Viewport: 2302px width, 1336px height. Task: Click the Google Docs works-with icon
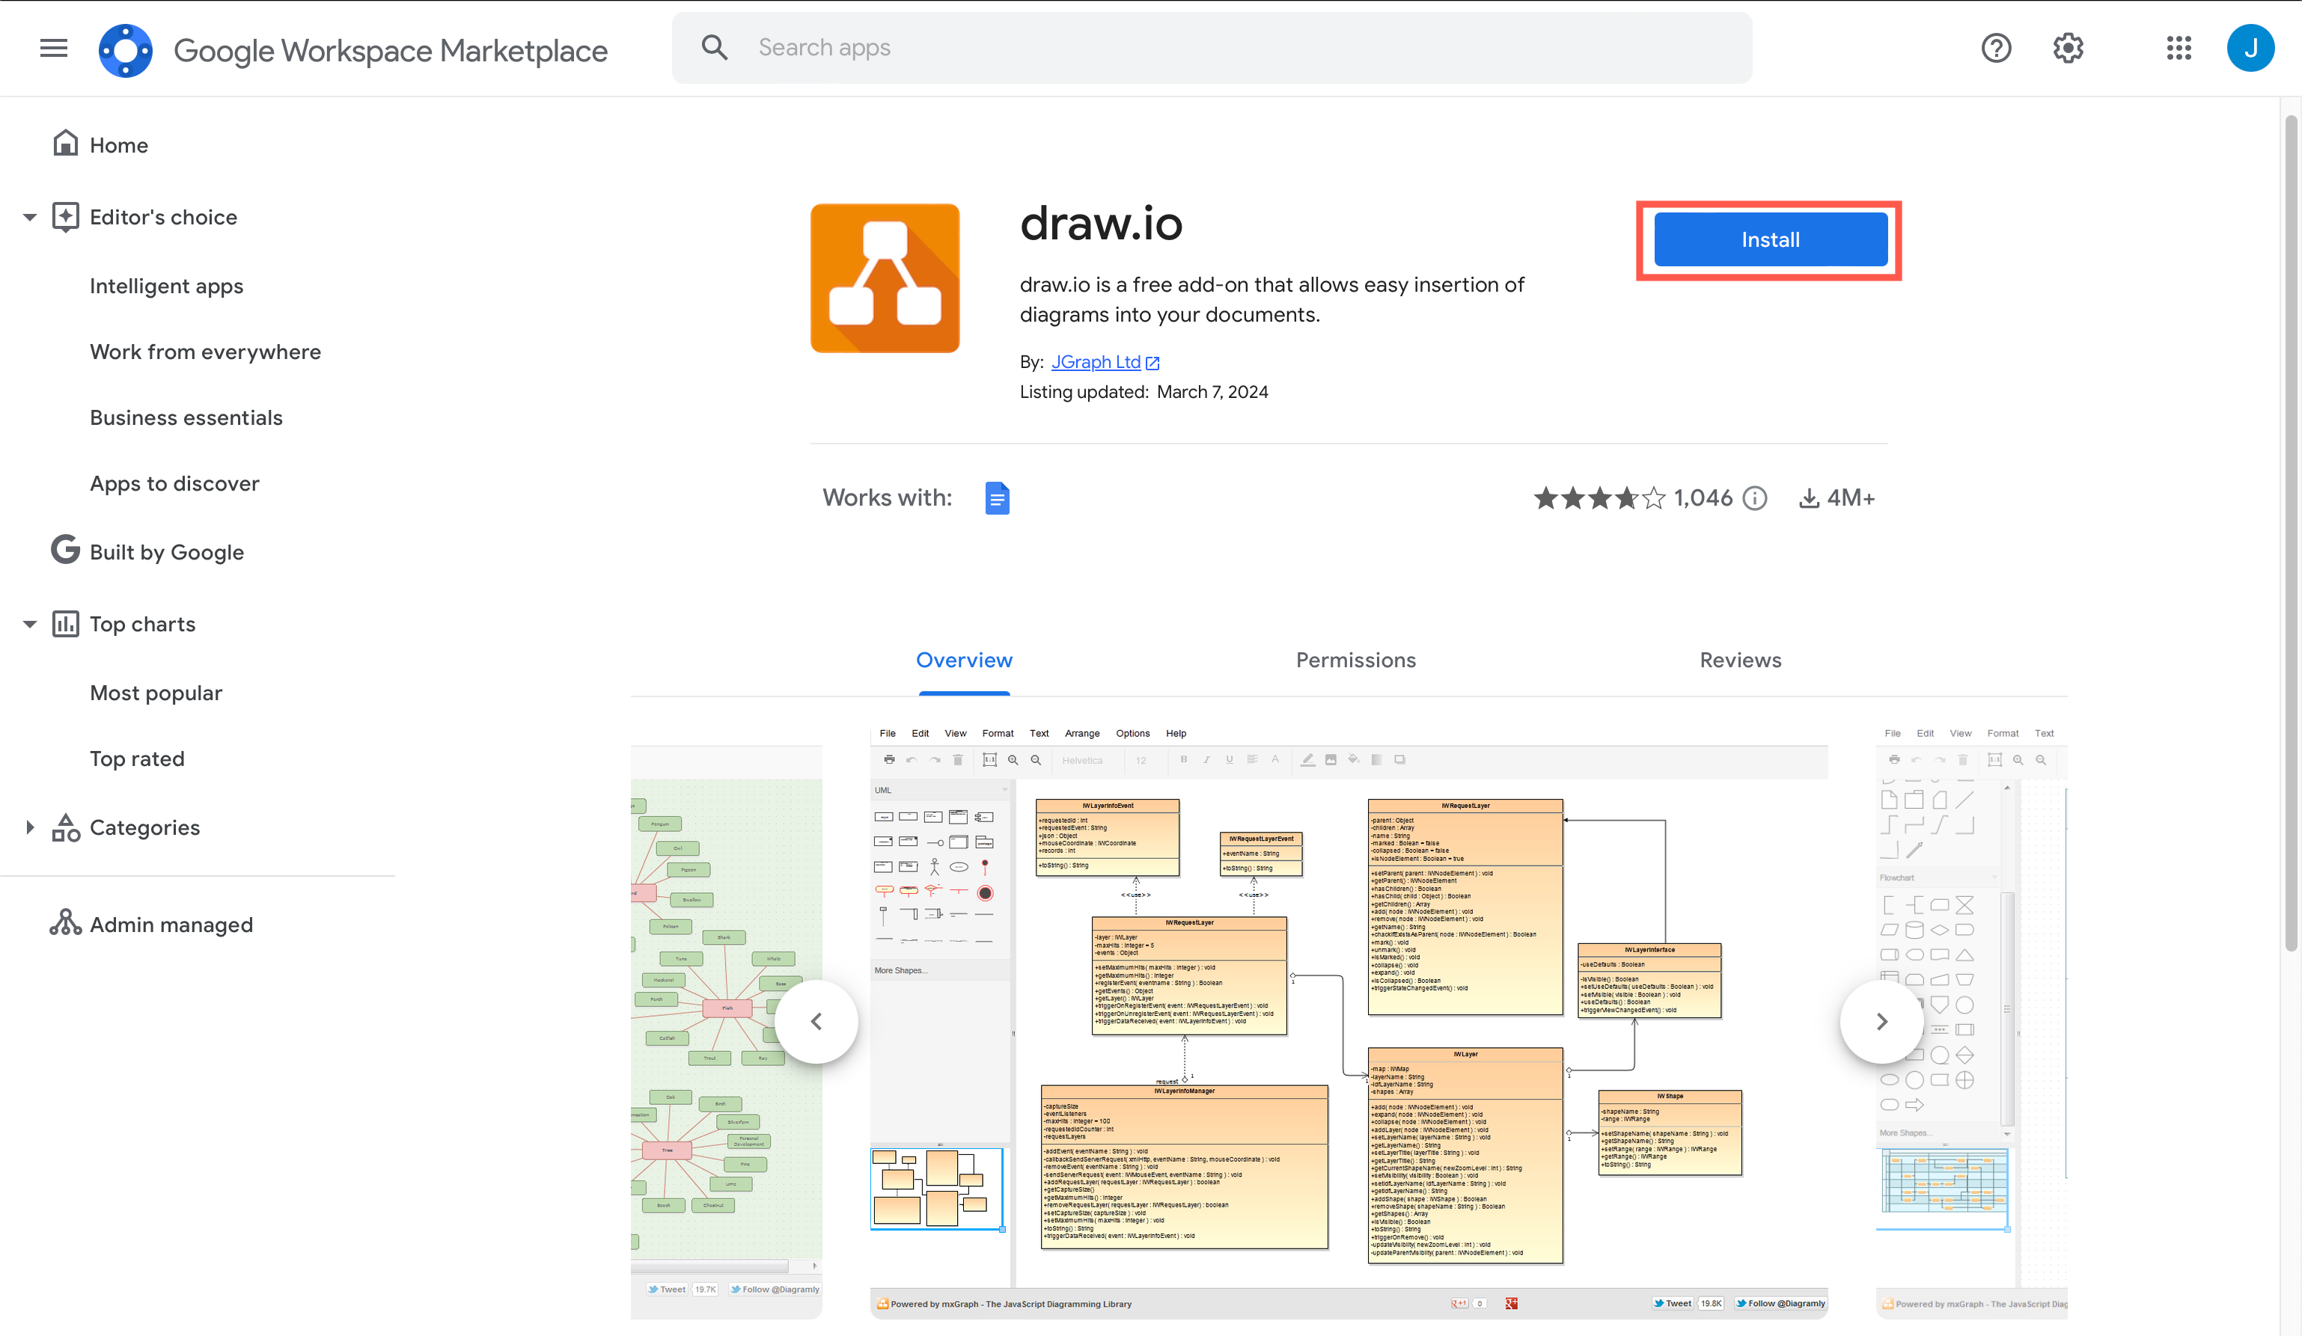[x=999, y=496]
